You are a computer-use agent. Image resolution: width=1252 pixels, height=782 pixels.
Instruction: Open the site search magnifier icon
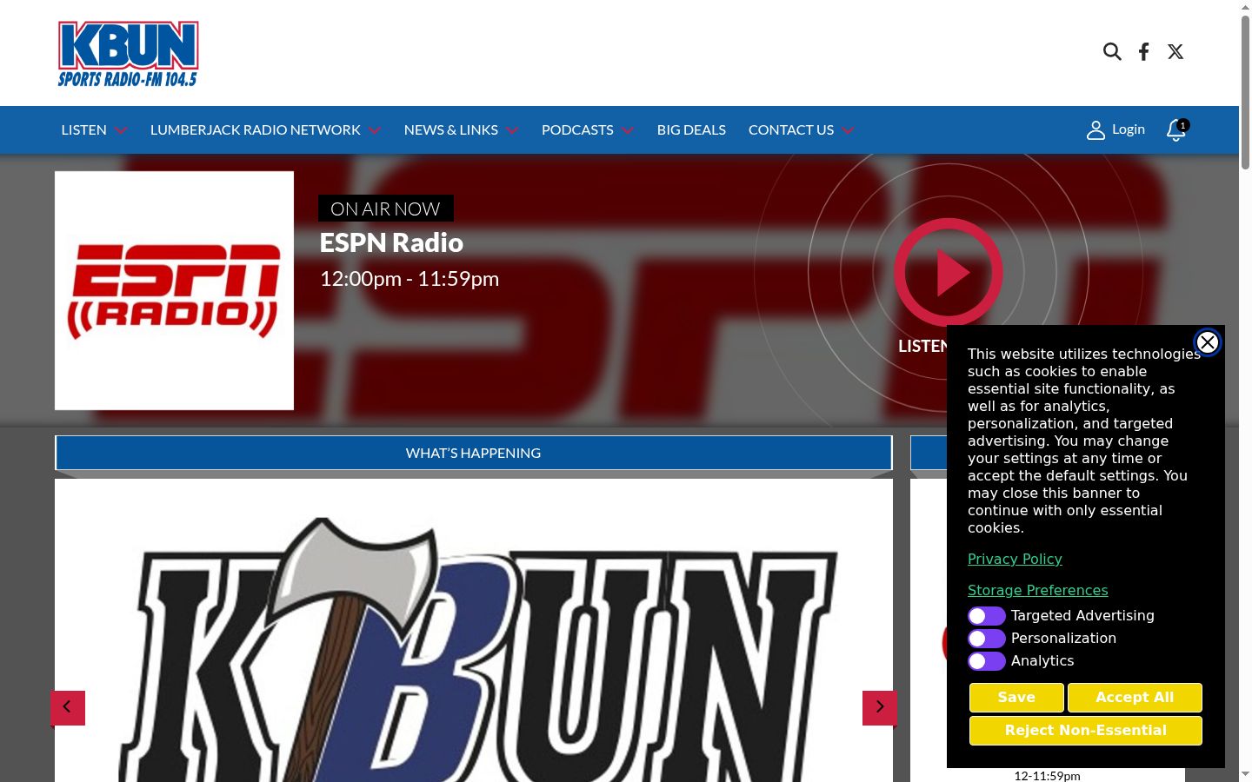pyautogui.click(x=1112, y=52)
